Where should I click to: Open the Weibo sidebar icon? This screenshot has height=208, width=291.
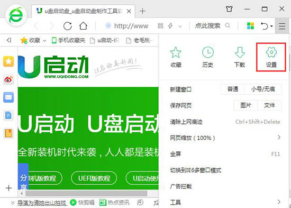tap(8, 79)
